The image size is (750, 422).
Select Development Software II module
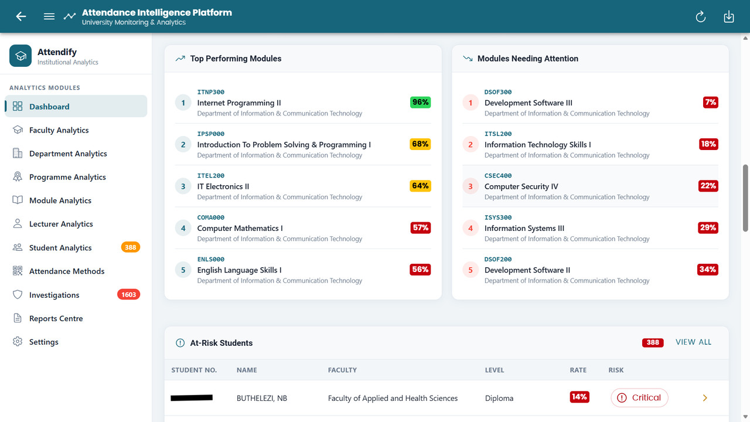[x=590, y=270]
